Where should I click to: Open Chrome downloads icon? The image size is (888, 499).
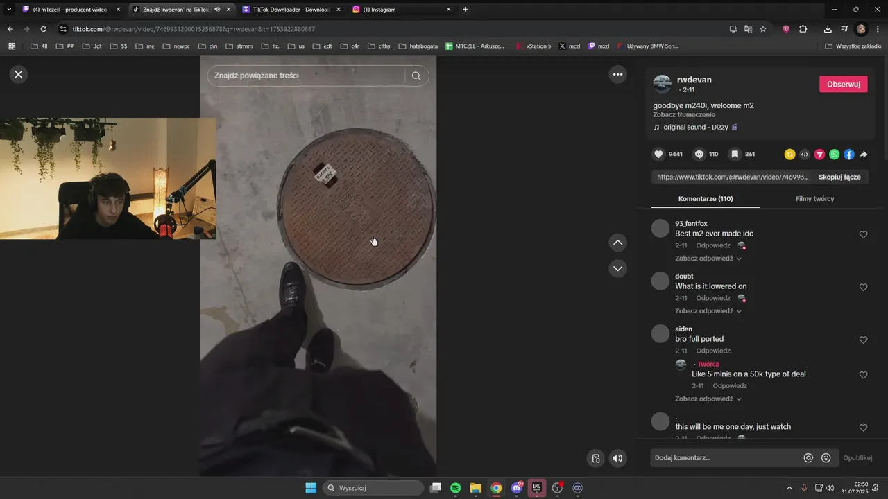pyautogui.click(x=828, y=29)
